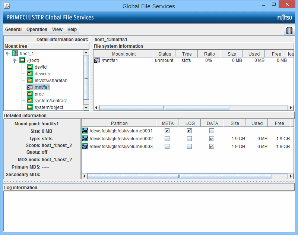This screenshot has height=235, width=298.
Task: Click partition table scroll right arrow
Action: [291, 176]
